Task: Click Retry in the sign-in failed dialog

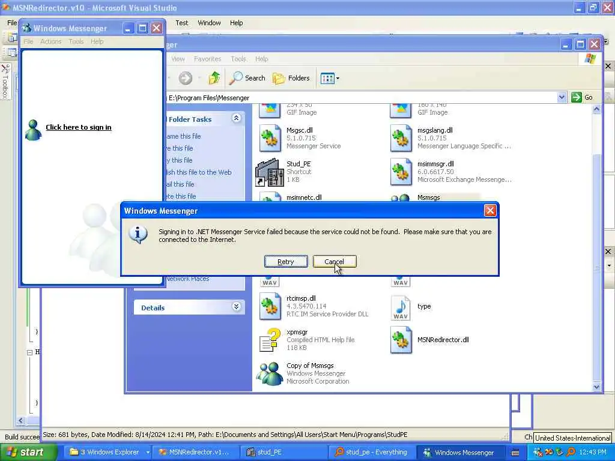Action: click(286, 262)
